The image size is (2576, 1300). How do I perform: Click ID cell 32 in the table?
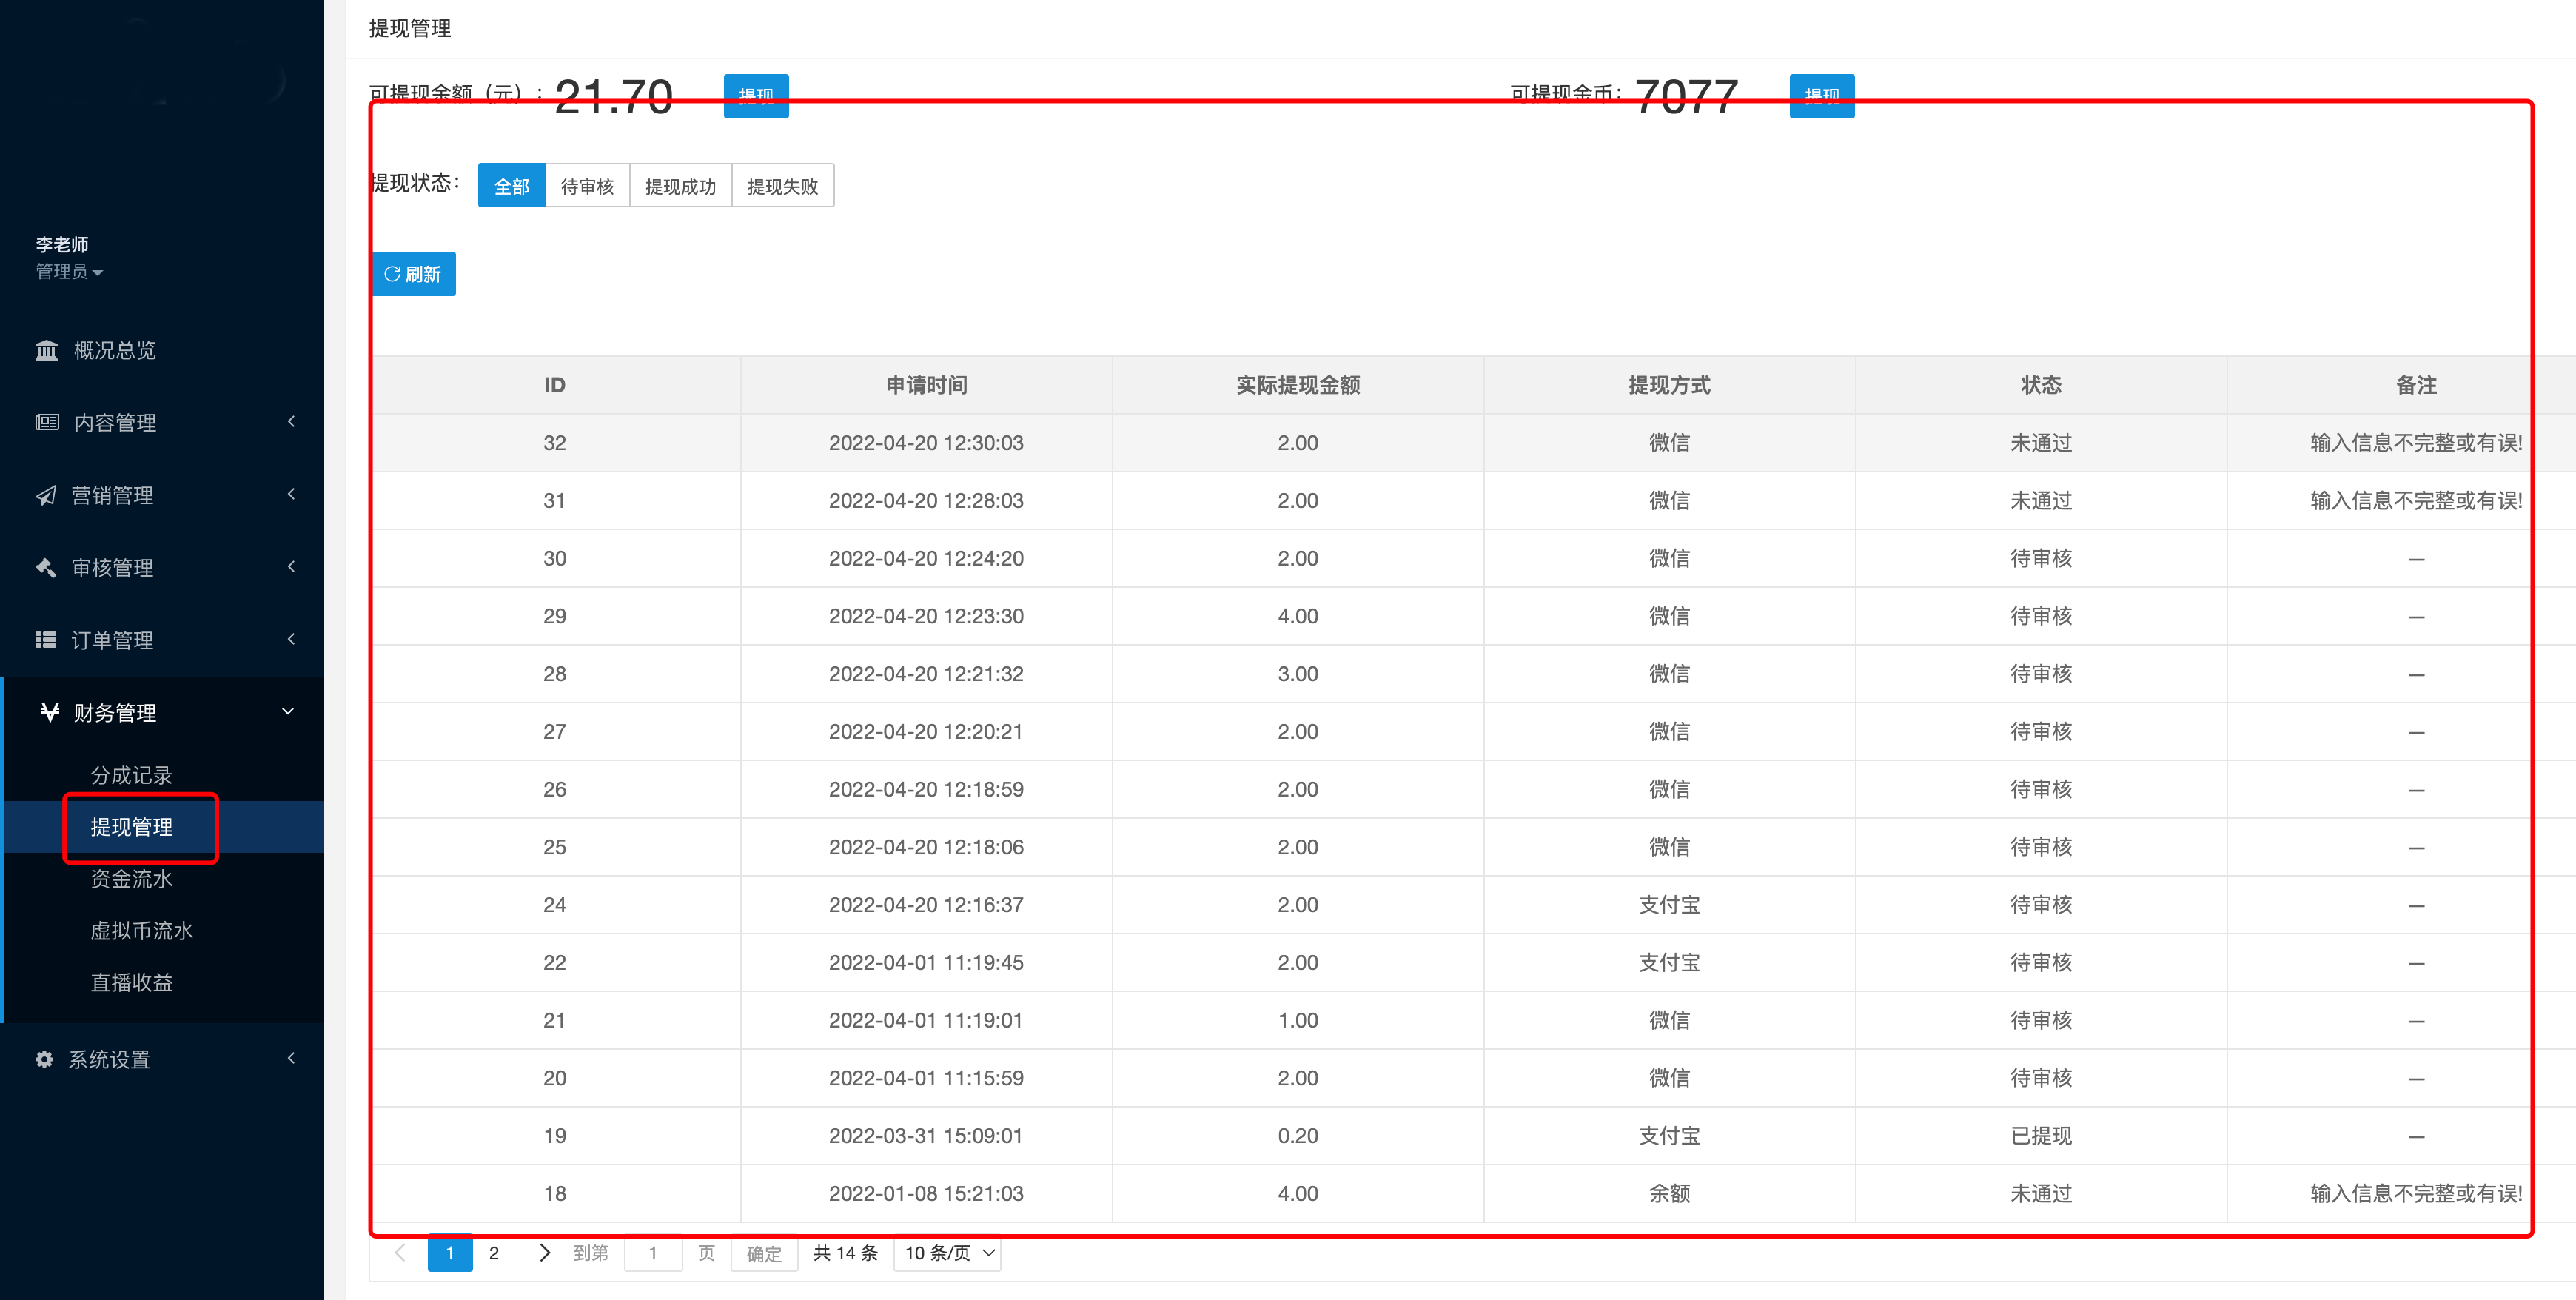pyautogui.click(x=555, y=443)
